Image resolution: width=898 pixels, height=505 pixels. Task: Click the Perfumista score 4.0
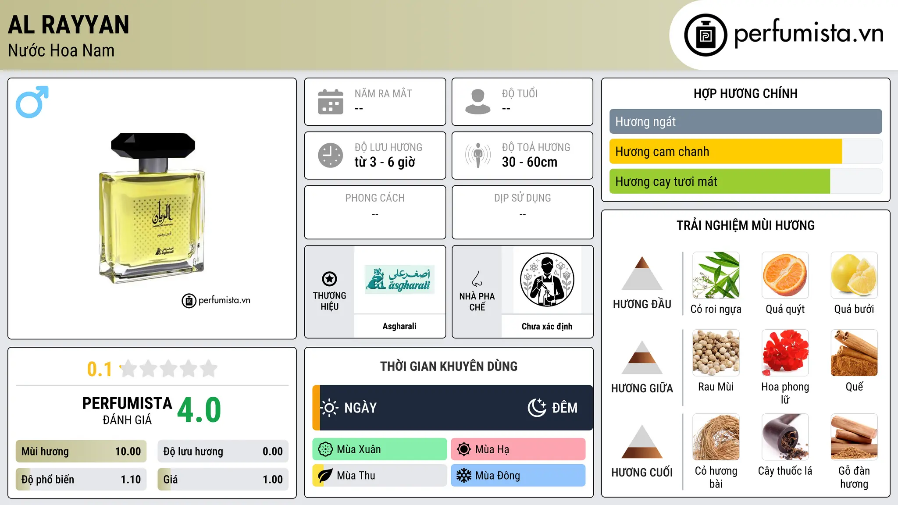pyautogui.click(x=199, y=410)
